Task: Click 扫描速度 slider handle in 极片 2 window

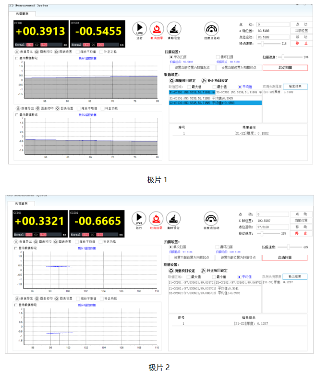Action: point(288,247)
